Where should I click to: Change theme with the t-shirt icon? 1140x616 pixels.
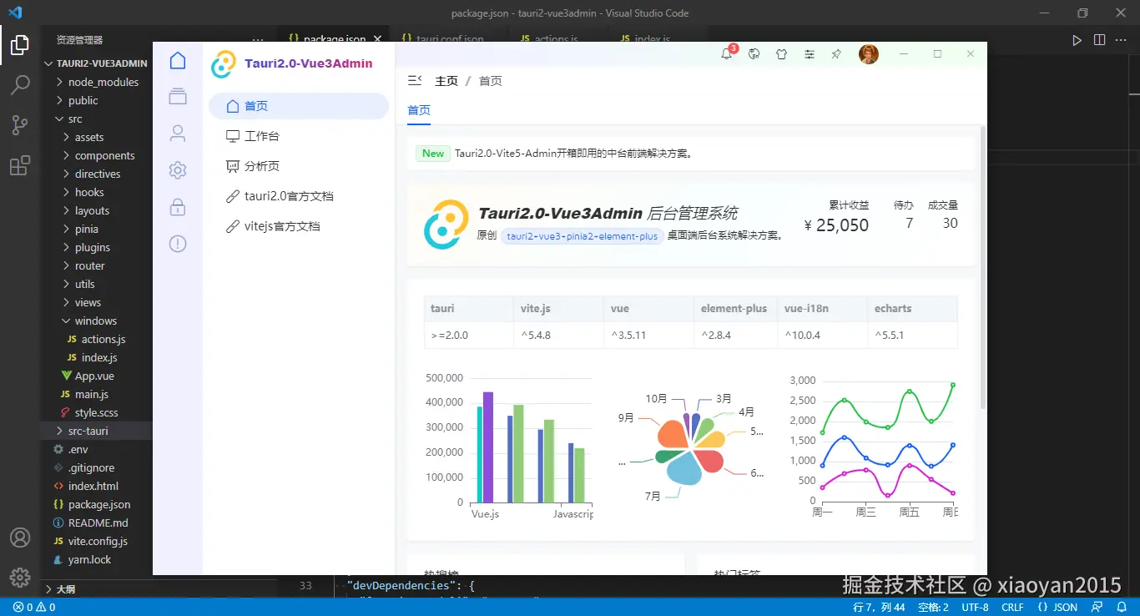tap(781, 53)
